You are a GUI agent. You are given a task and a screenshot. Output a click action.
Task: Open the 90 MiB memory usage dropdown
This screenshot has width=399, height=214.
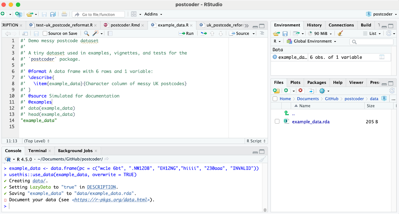[x=320, y=33]
